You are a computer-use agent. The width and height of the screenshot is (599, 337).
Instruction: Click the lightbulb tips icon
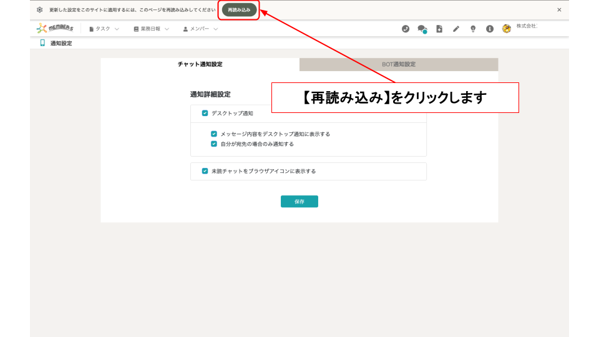click(473, 29)
